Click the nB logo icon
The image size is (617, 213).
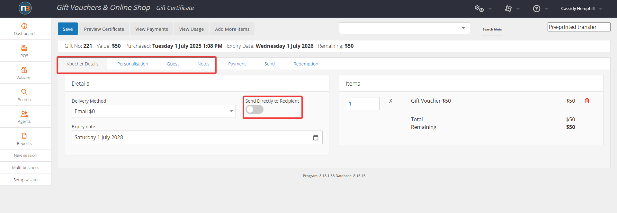click(25, 8)
